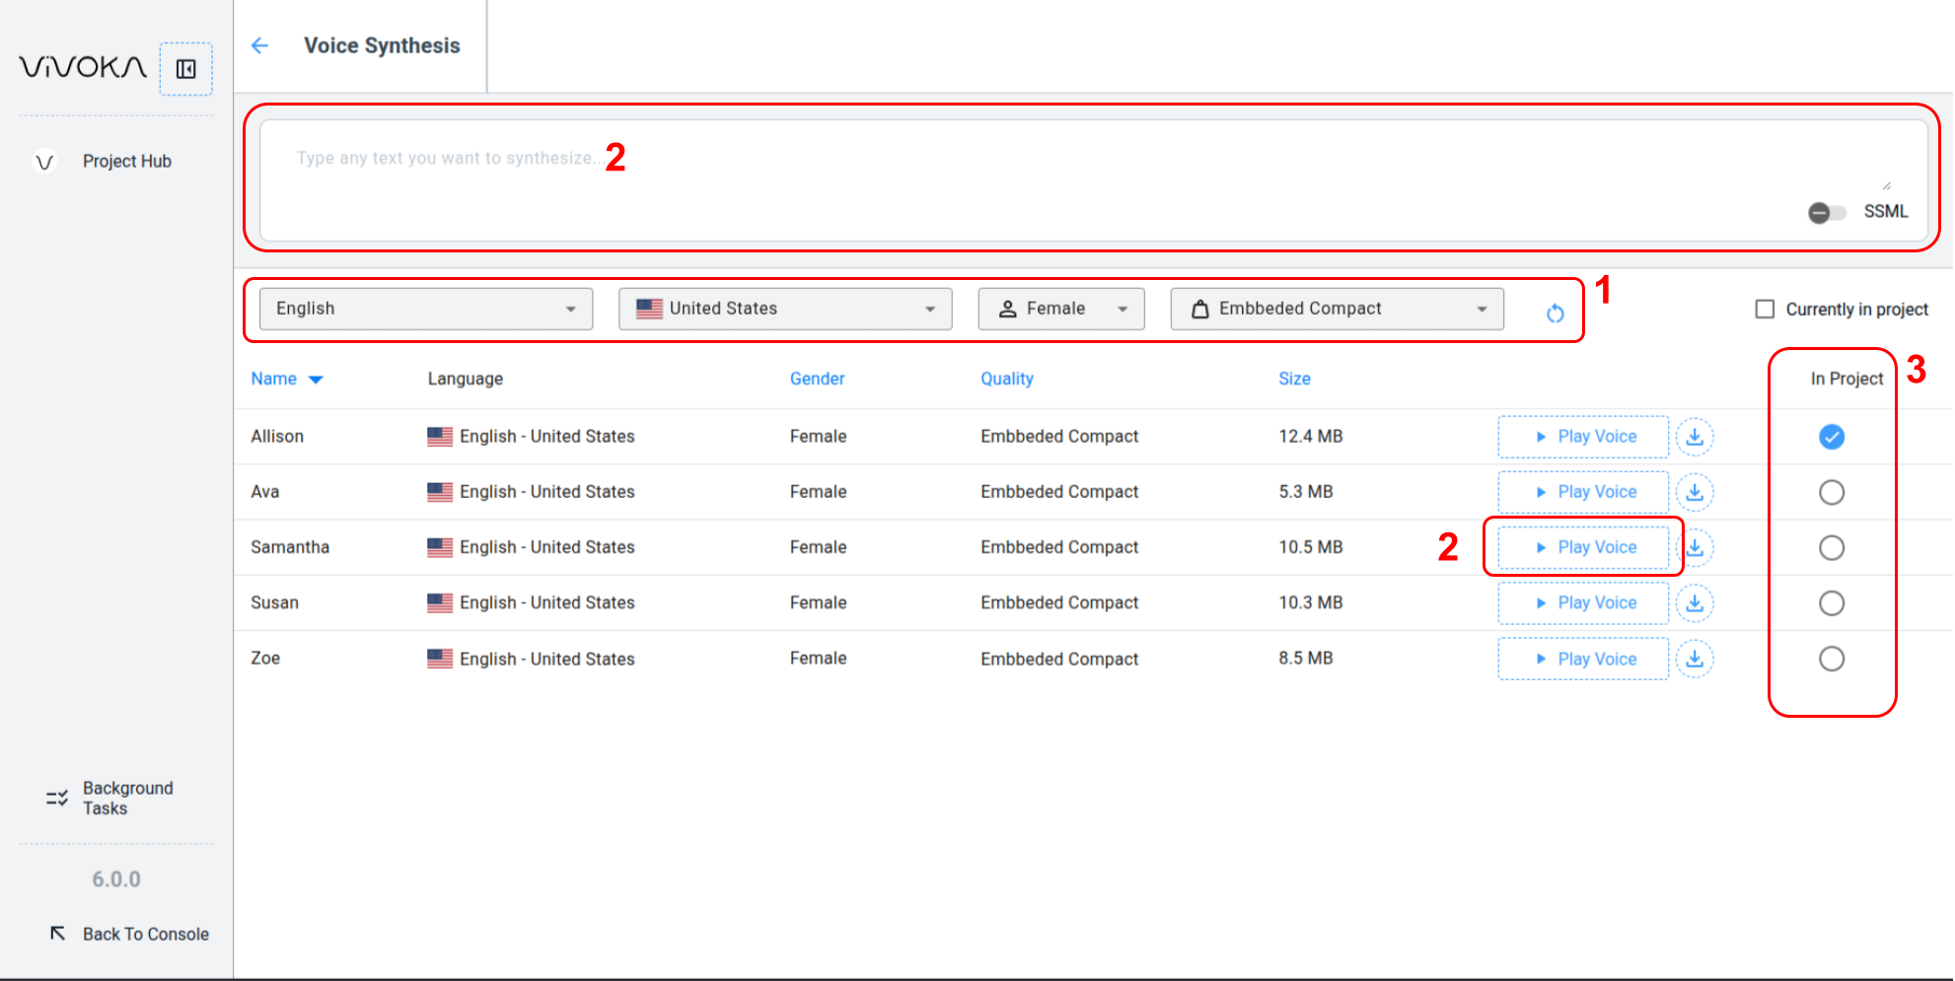This screenshot has height=981, width=1955.
Task: Open the Embedded Compact quality dropdown
Action: (x=1337, y=309)
